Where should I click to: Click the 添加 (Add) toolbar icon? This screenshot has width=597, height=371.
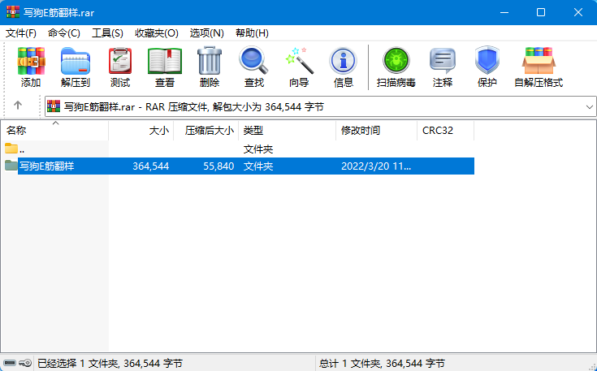(x=31, y=61)
